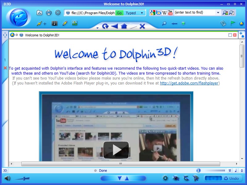Click the find-in-page image magnifier icon
247x185 pixels.
225,13
